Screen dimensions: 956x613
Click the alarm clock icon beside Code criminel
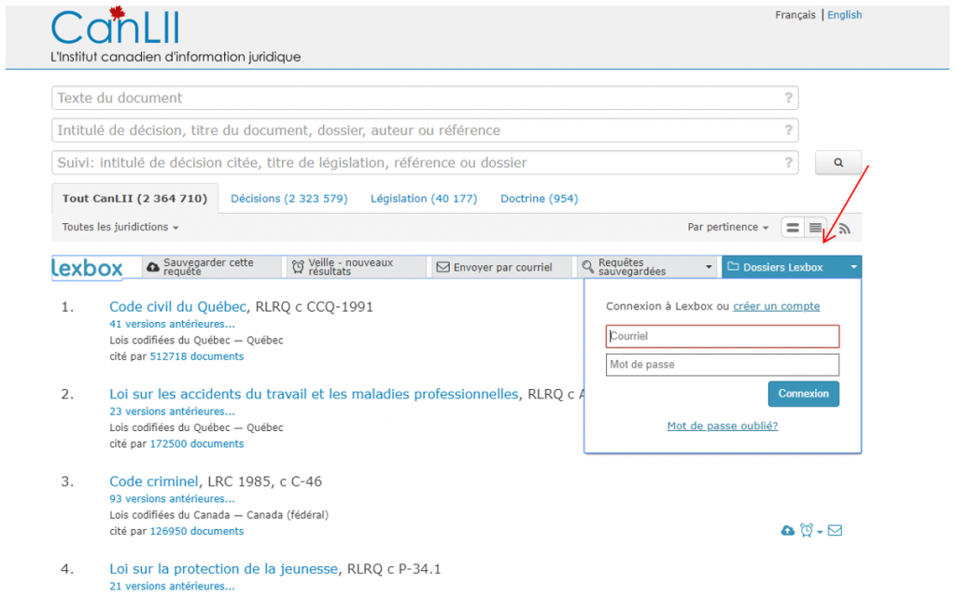[x=807, y=531]
